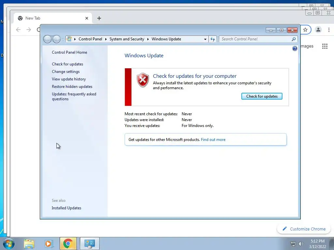Click the network tray icon
The image size is (334, 250).
293,244
